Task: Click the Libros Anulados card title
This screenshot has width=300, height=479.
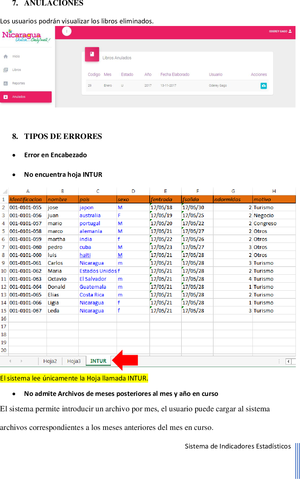Action: coord(117,58)
